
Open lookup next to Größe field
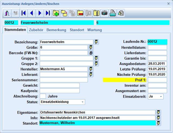pos(91,47)
